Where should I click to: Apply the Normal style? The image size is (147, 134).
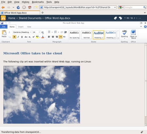87,35
